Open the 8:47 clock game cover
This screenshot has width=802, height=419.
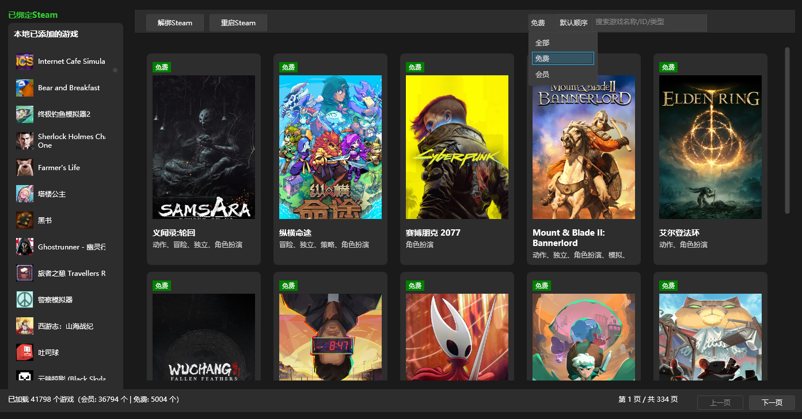pyautogui.click(x=330, y=337)
